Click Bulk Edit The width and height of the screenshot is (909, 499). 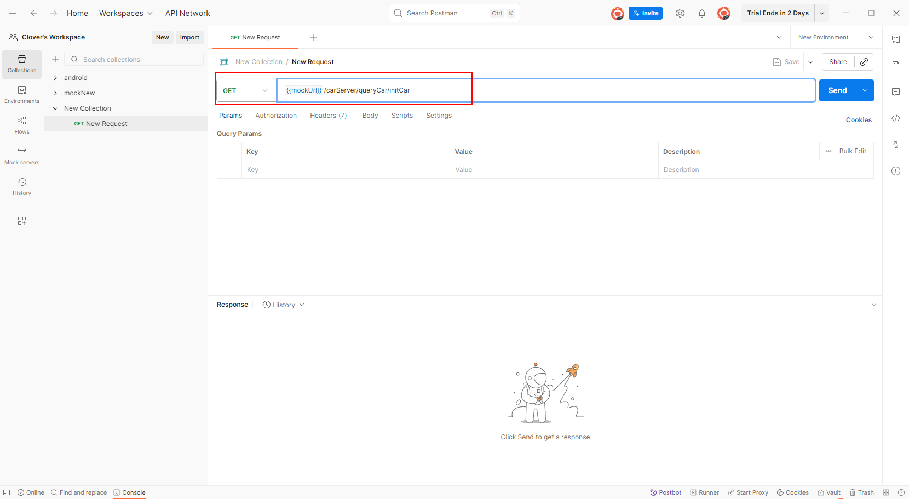point(853,151)
